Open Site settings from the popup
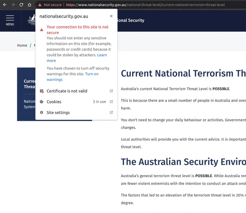The height and width of the screenshot is (213, 246). tap(76, 112)
